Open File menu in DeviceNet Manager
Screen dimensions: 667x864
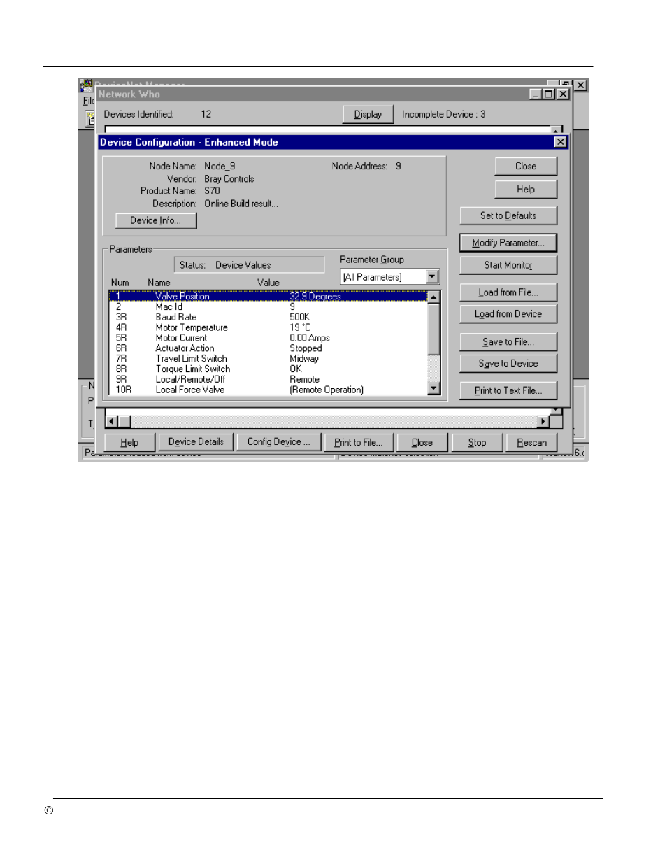(x=88, y=101)
